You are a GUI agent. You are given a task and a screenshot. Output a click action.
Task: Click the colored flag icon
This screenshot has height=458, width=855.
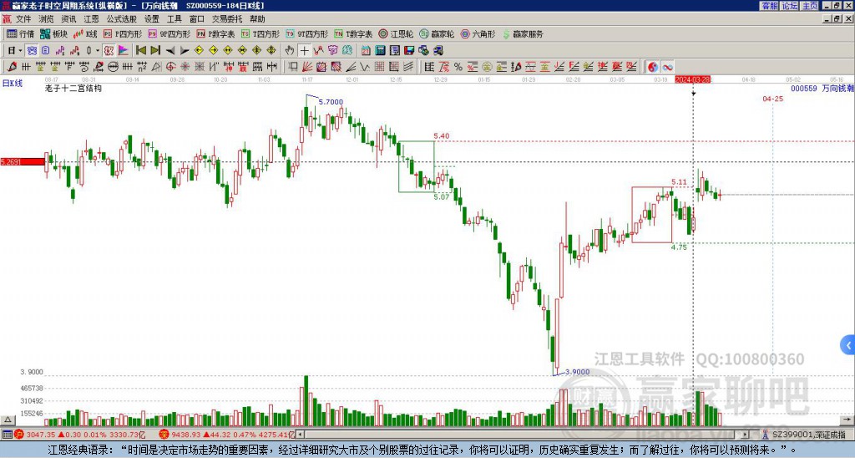pyautogui.click(x=124, y=50)
